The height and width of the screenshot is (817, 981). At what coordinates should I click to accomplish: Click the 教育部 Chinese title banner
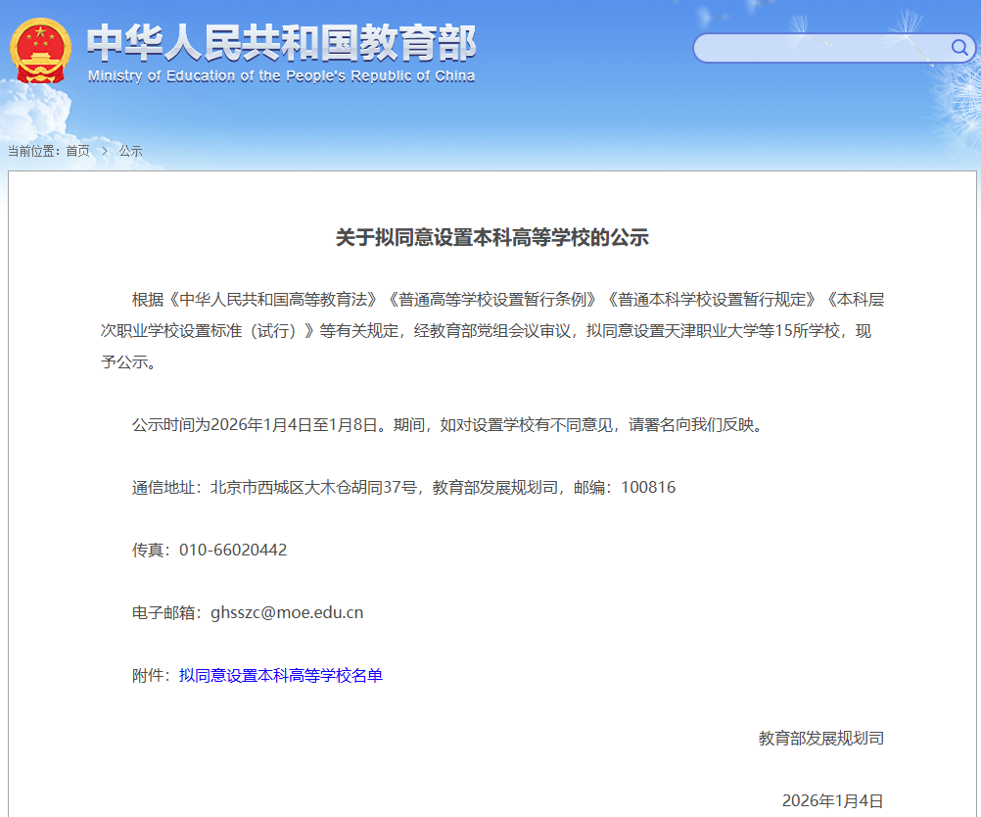pos(279,41)
